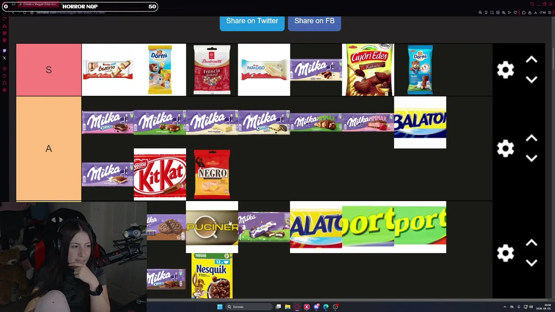Open the taskbar clock showing 20:59

pos(545,307)
